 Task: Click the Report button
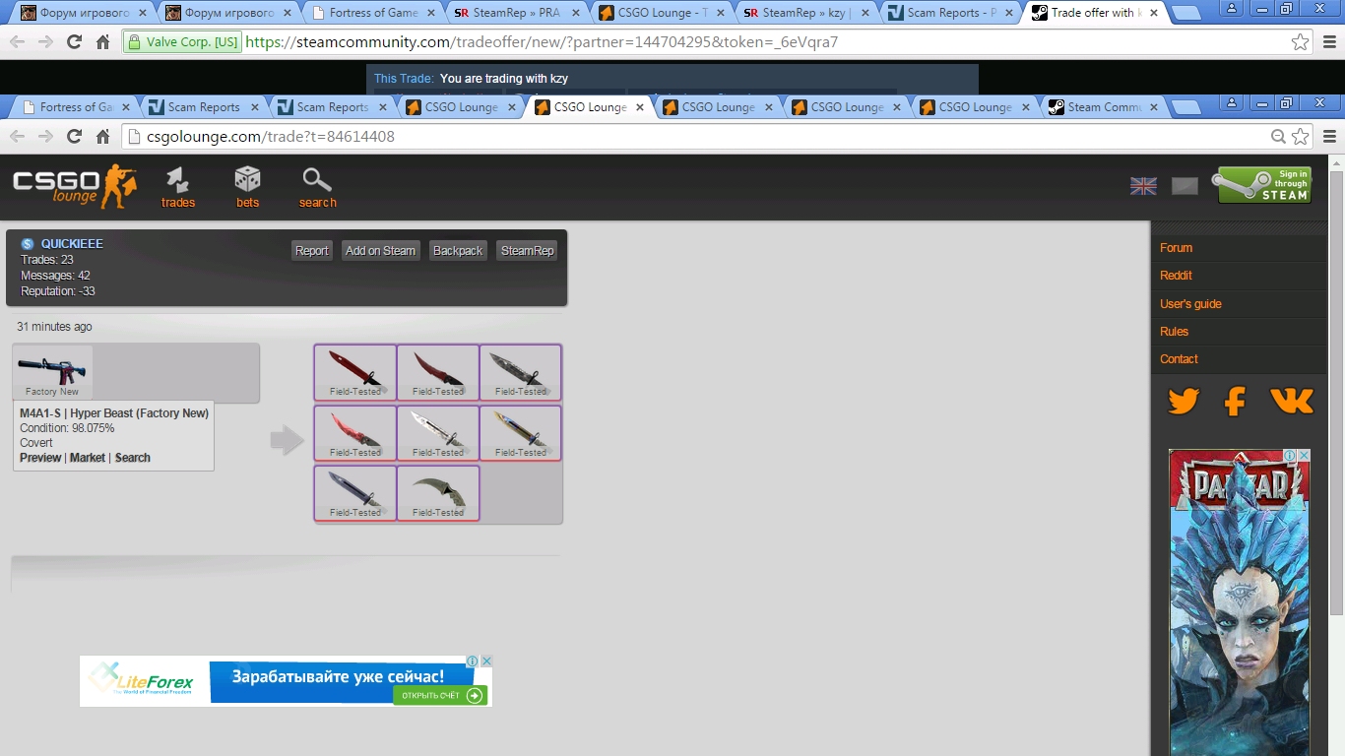(x=311, y=251)
